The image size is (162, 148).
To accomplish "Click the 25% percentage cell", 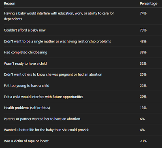I will pyautogui.click(x=143, y=74).
